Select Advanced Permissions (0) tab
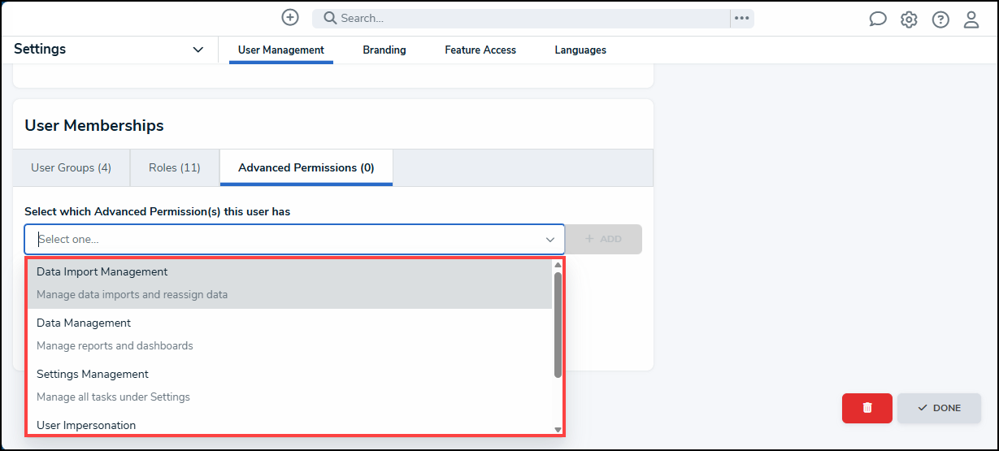999x451 pixels. [306, 168]
